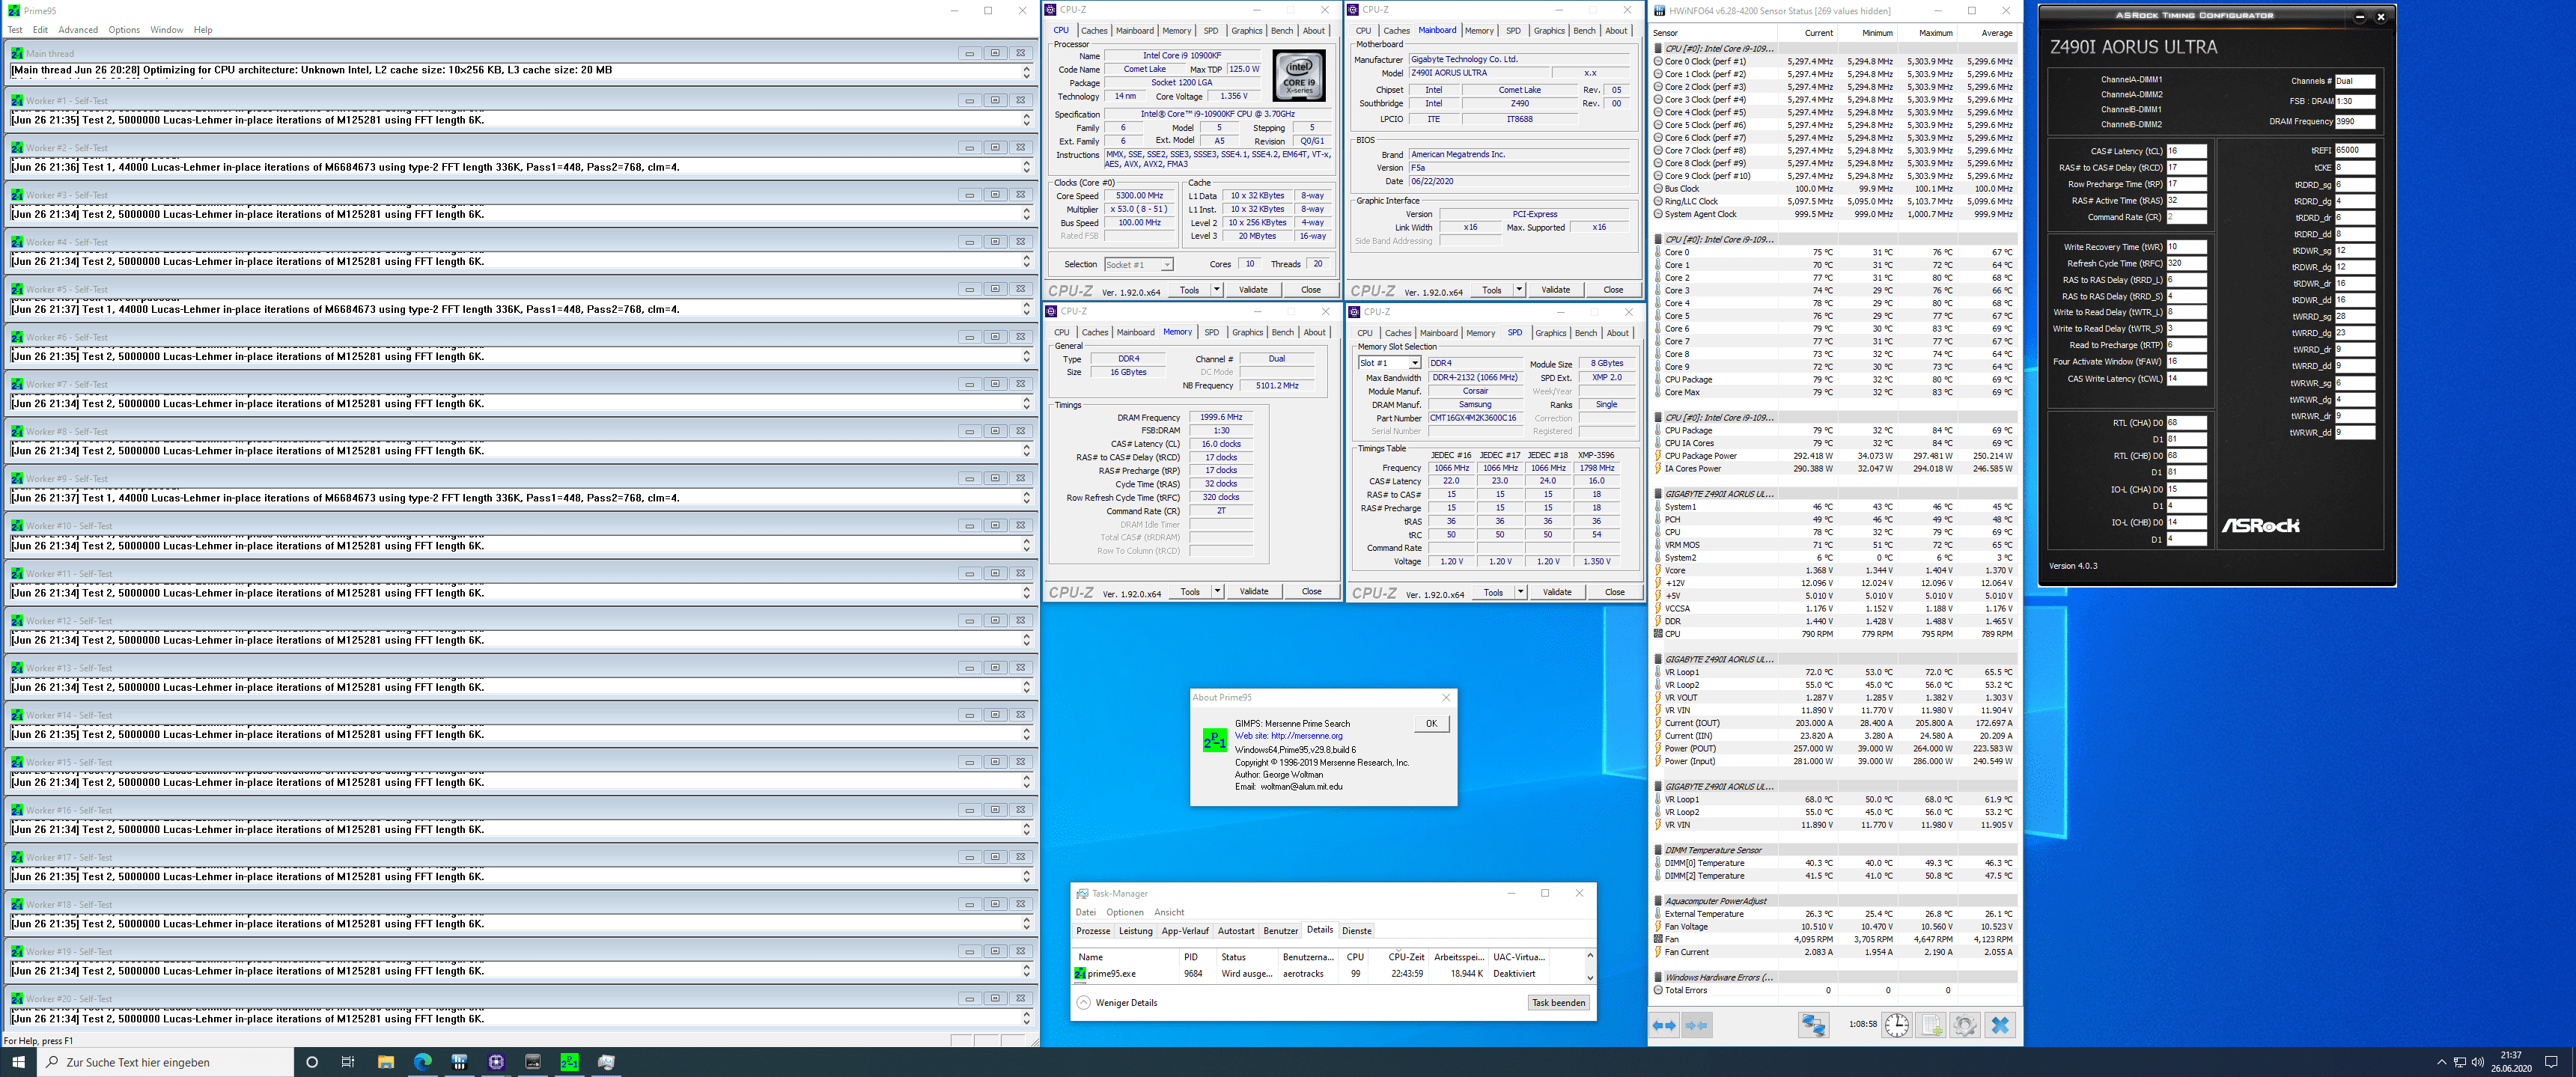Open Task View on taskbar
The height and width of the screenshot is (1077, 2576).
click(x=348, y=1062)
